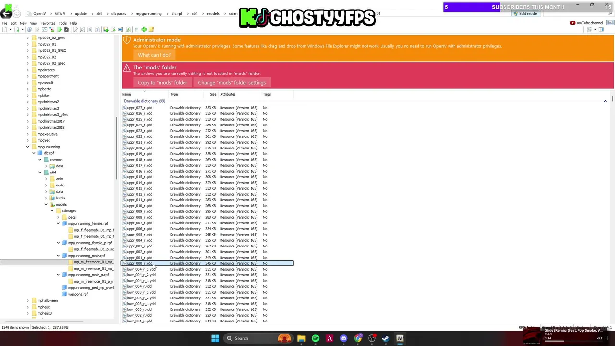Collapse the common folder node
Viewport: 615px width, 346px height.
click(x=40, y=160)
